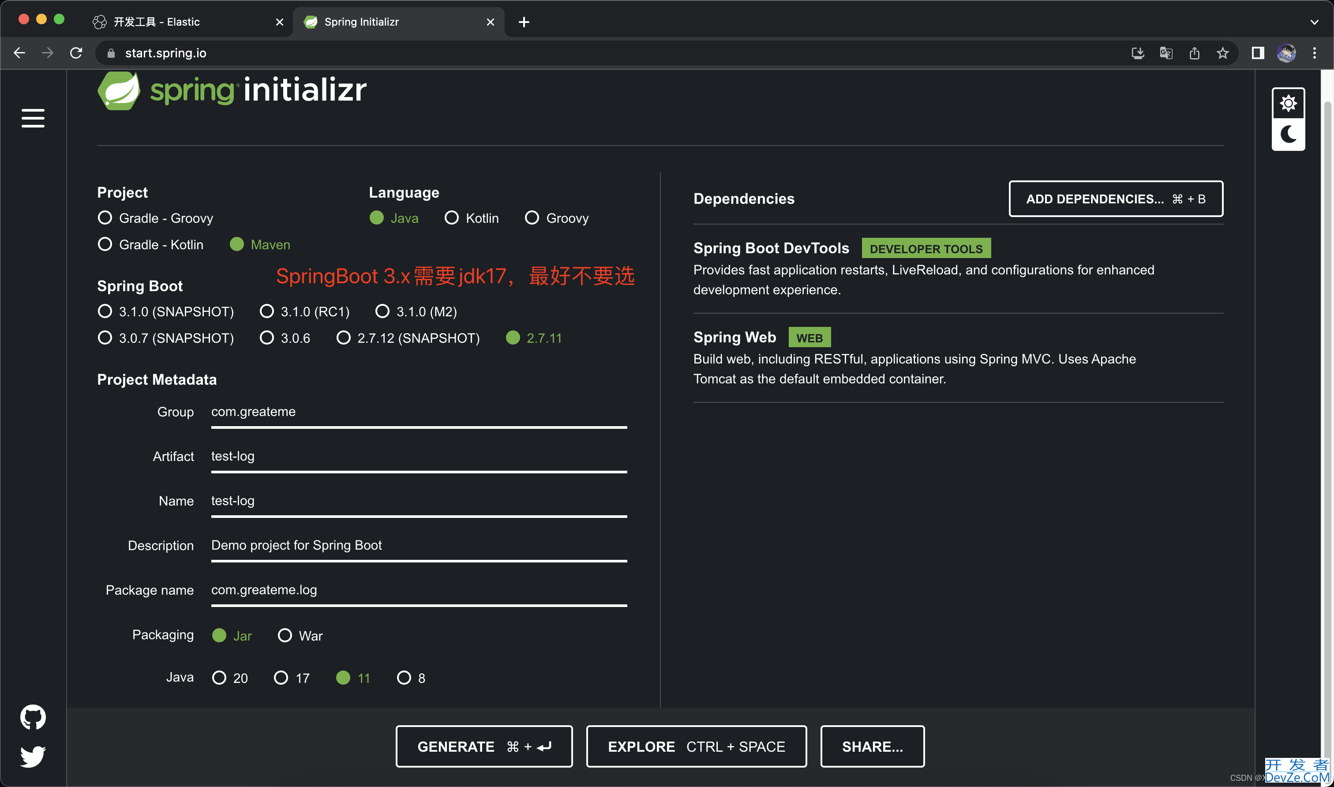Image resolution: width=1334 pixels, height=787 pixels.
Task: Open the Chrome profile avatar
Action: click(1286, 53)
